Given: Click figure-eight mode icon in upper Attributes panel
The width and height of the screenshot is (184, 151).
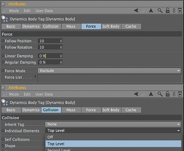Looking at the screenshot, I should pyautogui.click(x=174, y=11).
